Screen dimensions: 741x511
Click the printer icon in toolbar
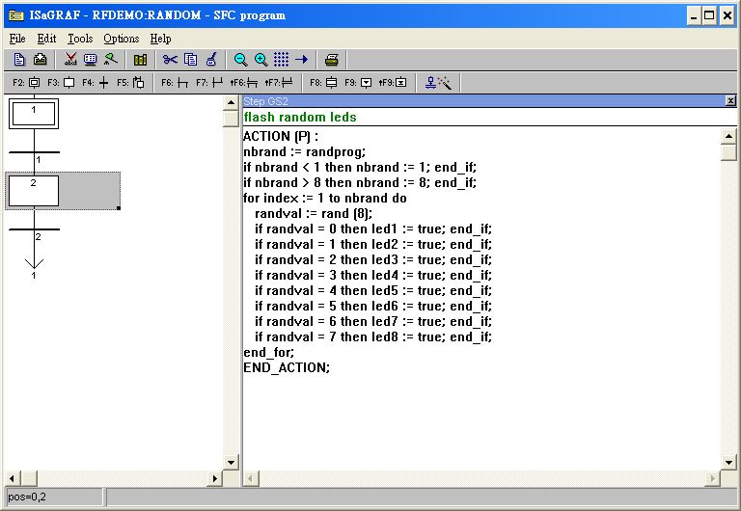[332, 60]
